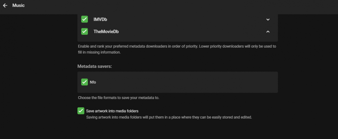Viewport: 338px width, 139px height.
Task: Click the 'Save artwork into media folders' label
Action: coord(112,111)
